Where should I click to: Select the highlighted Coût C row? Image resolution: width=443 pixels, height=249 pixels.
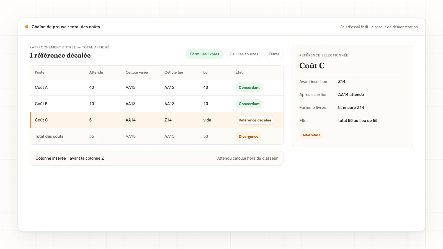click(x=157, y=120)
